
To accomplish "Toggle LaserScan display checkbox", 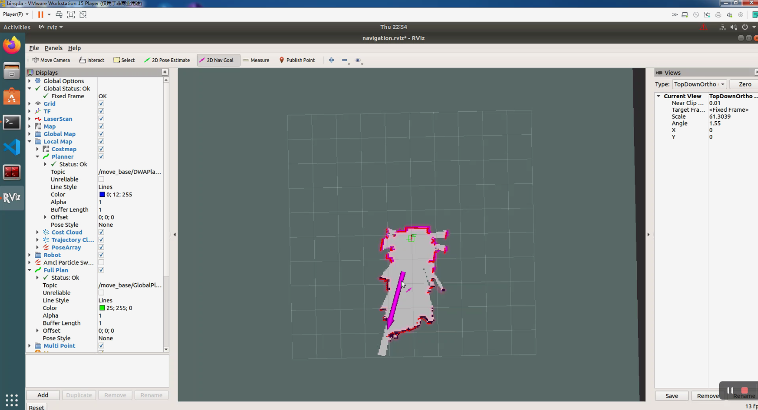I will click(101, 119).
